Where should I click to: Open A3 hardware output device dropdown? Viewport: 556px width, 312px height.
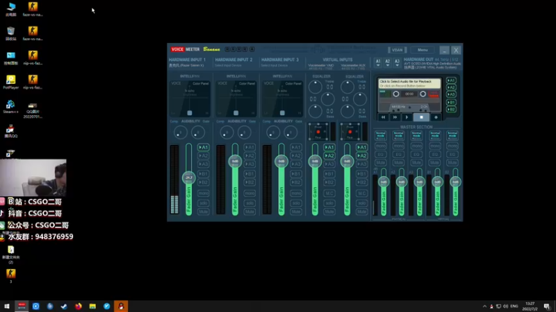(397, 63)
